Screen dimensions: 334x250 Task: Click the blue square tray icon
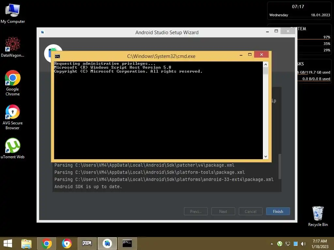click(296, 244)
